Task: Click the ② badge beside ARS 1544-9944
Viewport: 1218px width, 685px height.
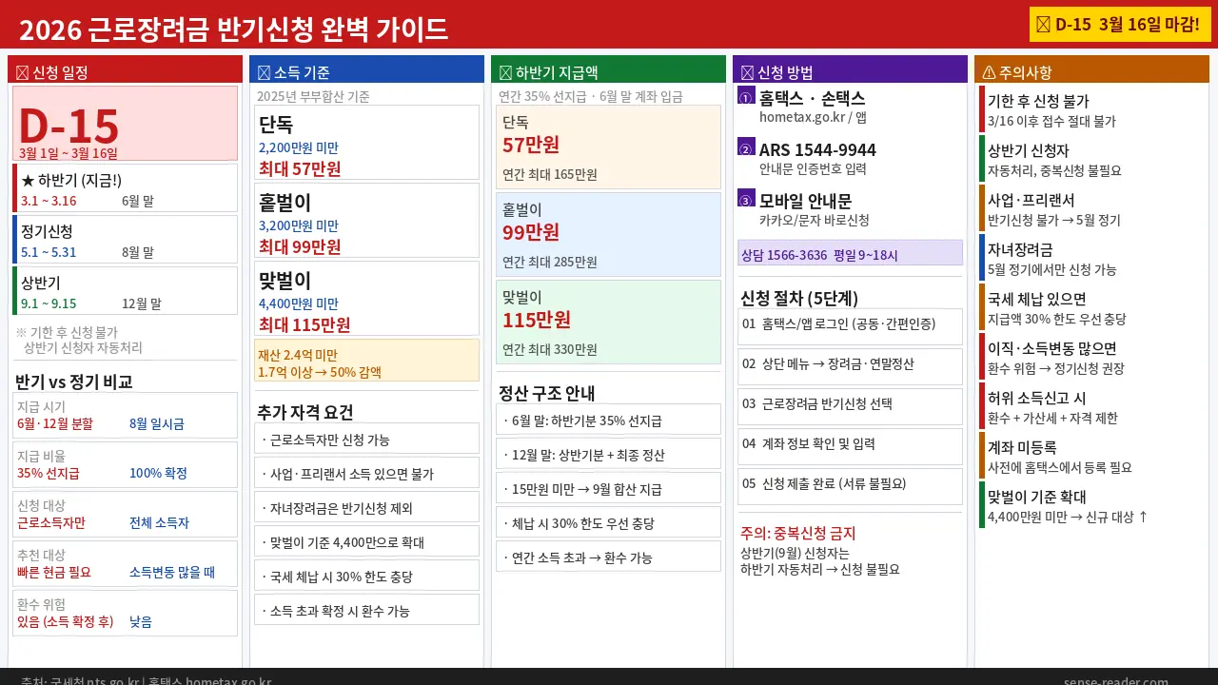Action: pos(744,149)
